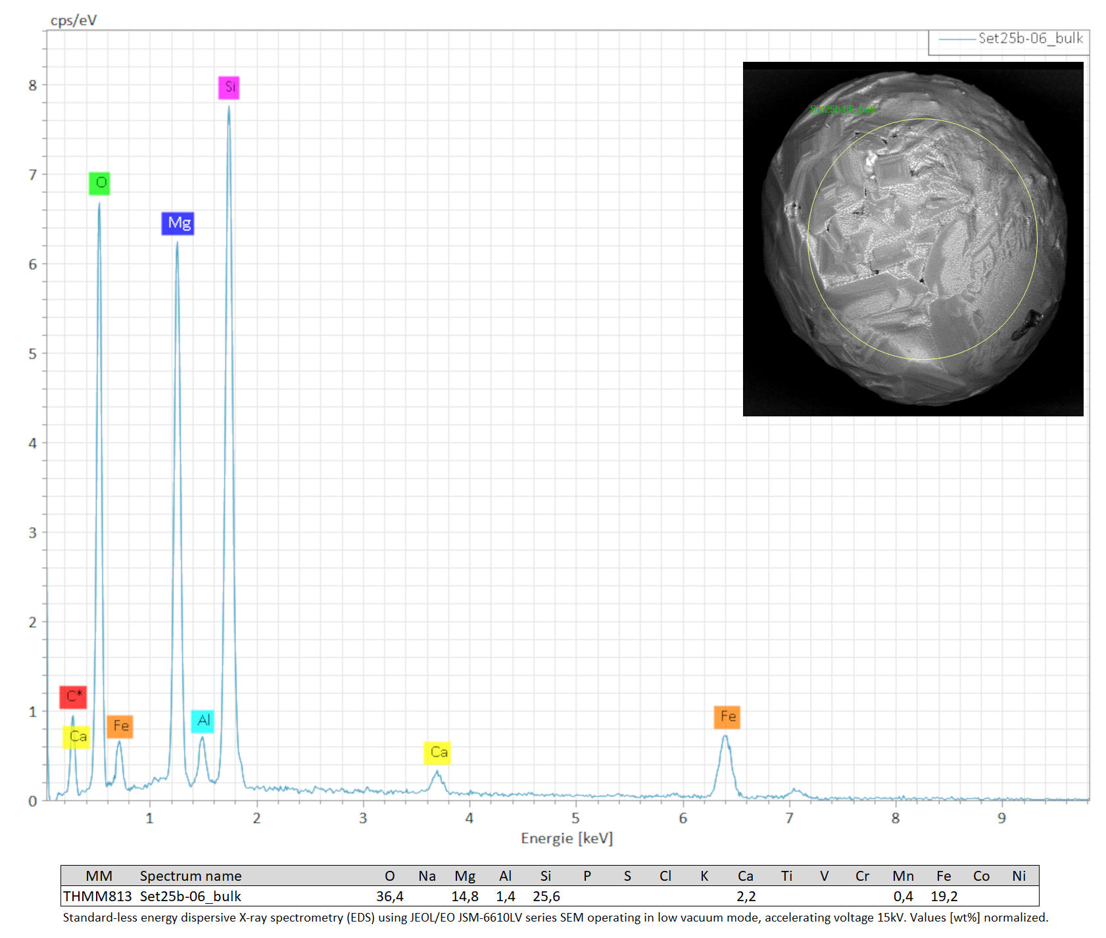The height and width of the screenshot is (938, 1106).
Task: Click the cyan Al peak label
Action: pos(203,721)
